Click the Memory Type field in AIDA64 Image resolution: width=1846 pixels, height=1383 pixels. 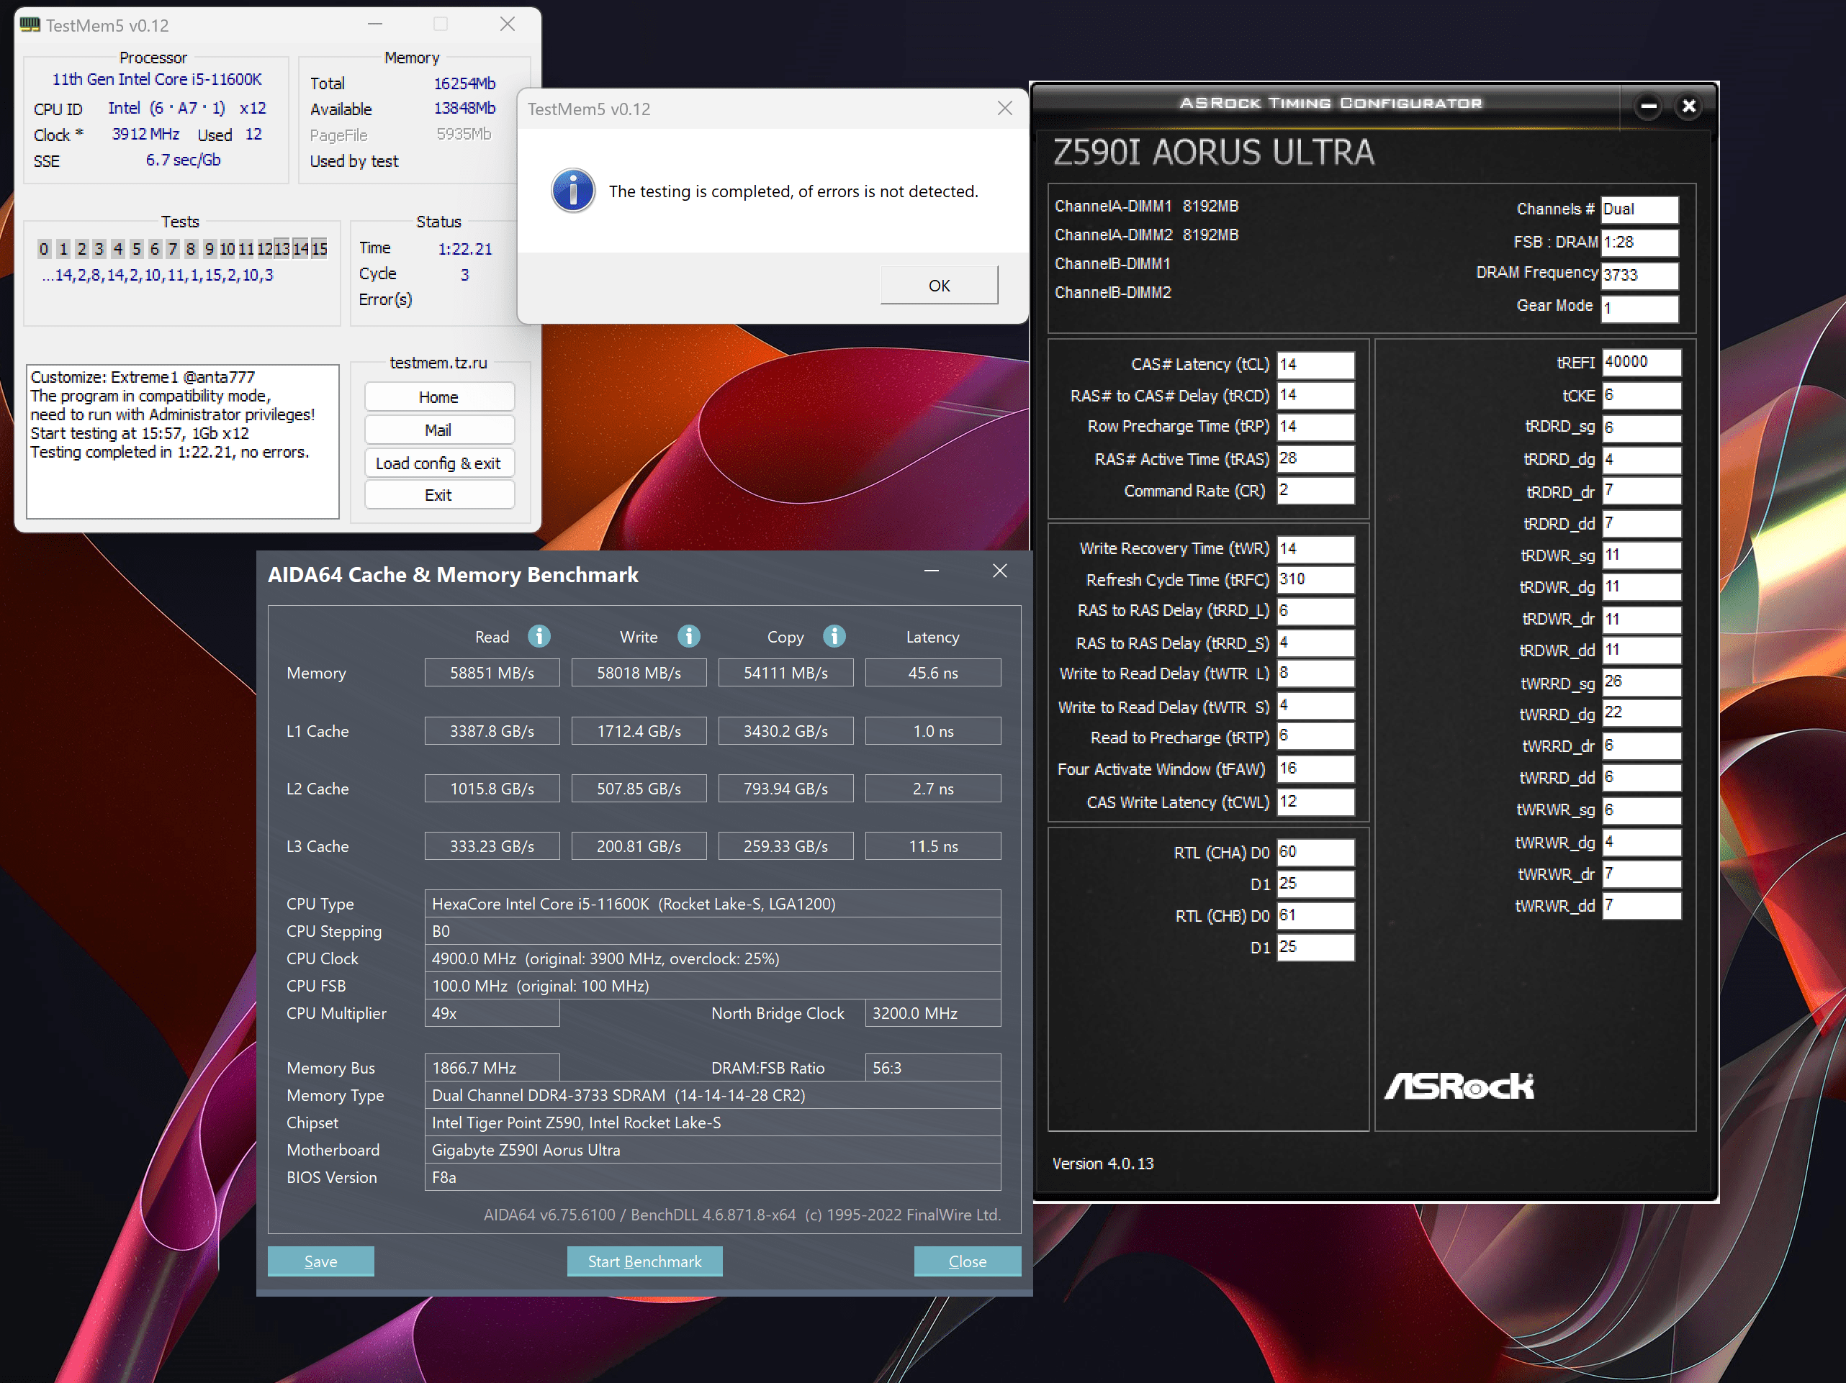coord(713,1095)
